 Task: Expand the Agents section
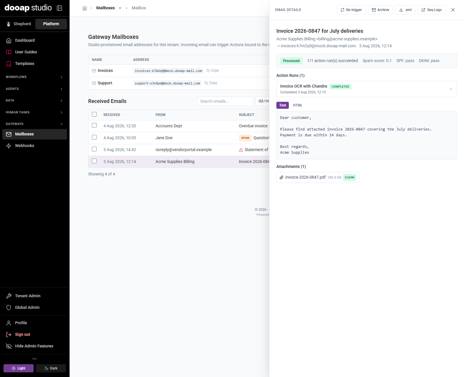pos(35,89)
